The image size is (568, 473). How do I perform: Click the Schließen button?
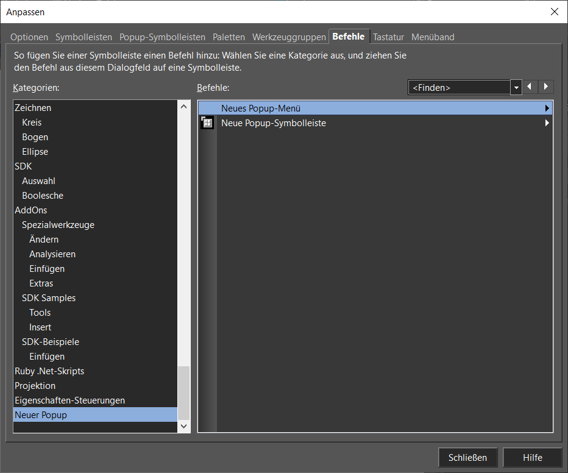point(467,457)
